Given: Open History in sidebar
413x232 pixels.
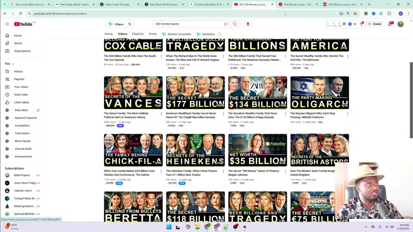Looking at the screenshot, I should point(18,72).
